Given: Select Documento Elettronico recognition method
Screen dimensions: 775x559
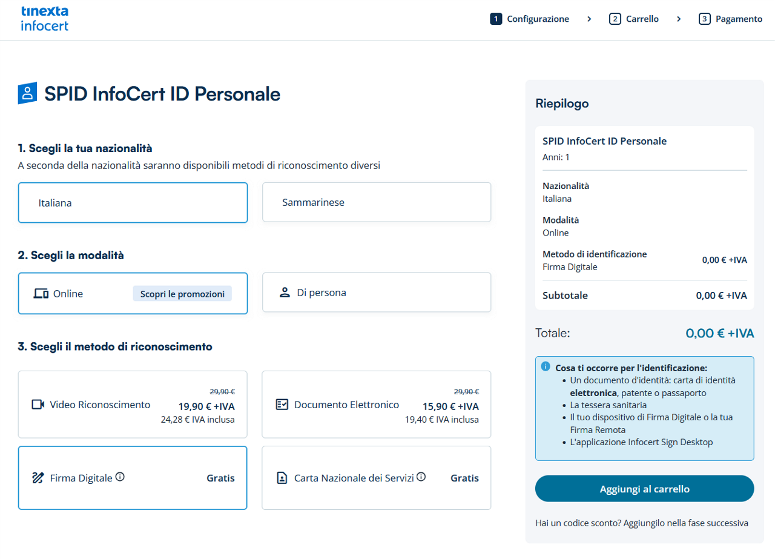Looking at the screenshot, I should [377, 405].
